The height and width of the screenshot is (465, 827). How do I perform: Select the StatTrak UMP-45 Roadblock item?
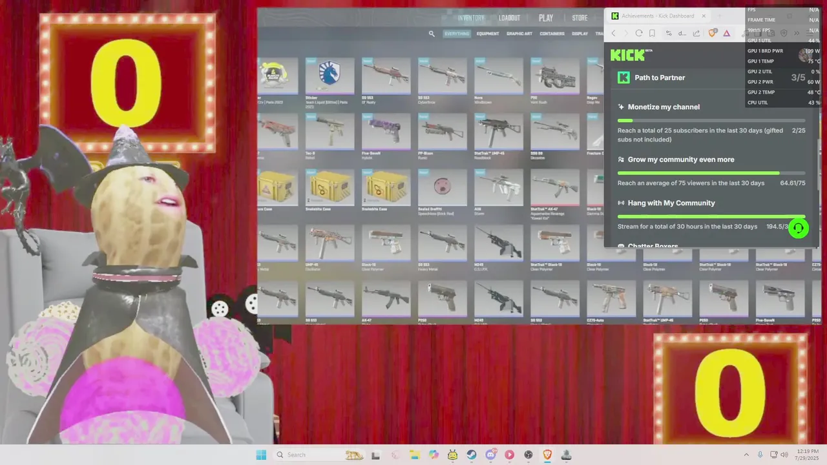[x=499, y=131]
